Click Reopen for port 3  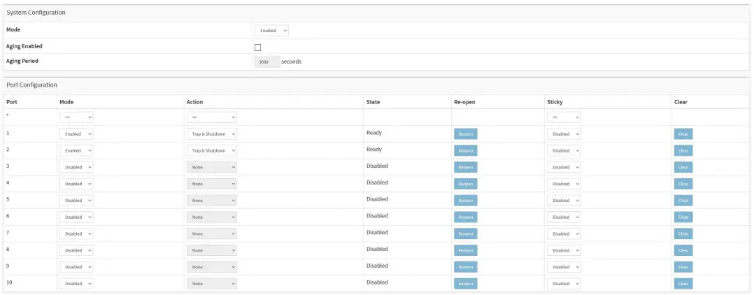click(x=465, y=167)
